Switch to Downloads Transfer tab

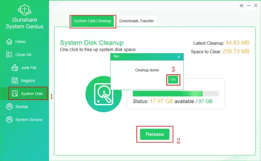coord(136,21)
